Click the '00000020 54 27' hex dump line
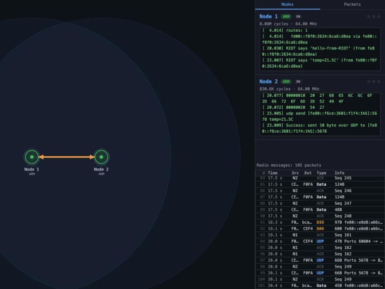 [293, 107]
